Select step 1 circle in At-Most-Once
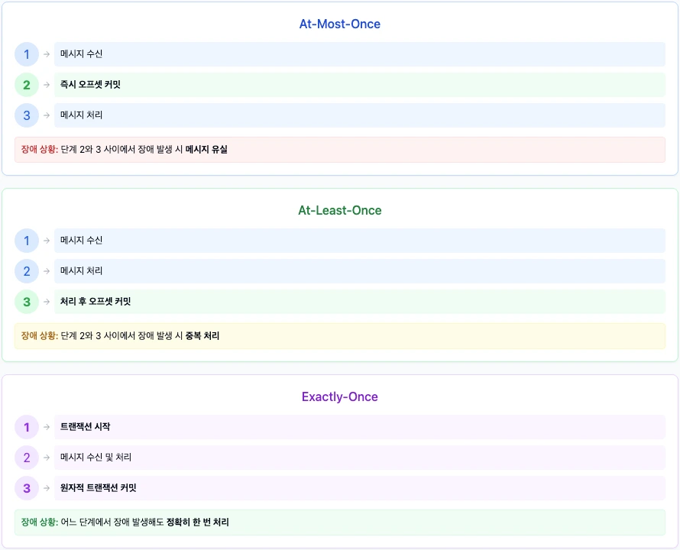Screen dimensions: 680x550 pyautogui.click(x=27, y=54)
